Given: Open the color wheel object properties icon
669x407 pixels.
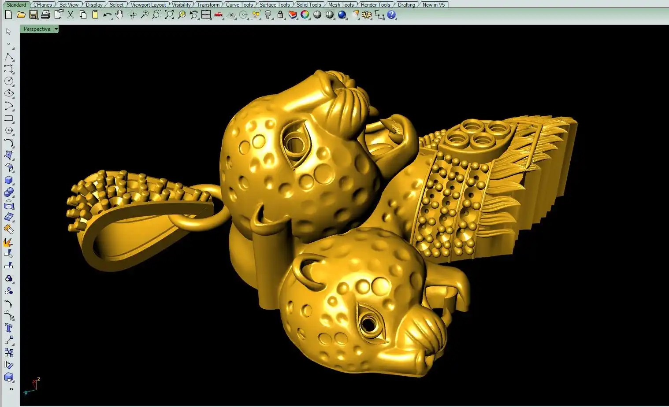Looking at the screenshot, I should [x=305, y=15].
